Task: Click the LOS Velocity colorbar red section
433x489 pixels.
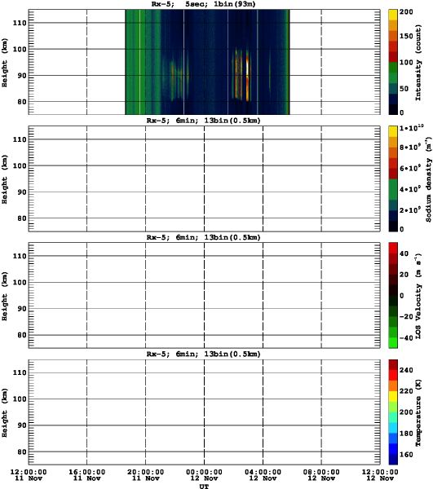Action: click(x=393, y=253)
